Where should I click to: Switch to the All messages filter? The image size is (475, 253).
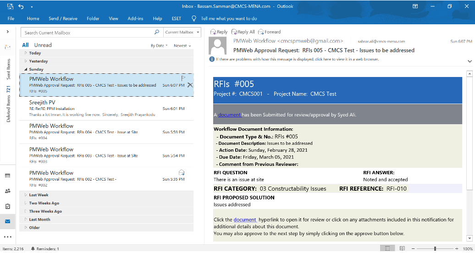click(25, 45)
